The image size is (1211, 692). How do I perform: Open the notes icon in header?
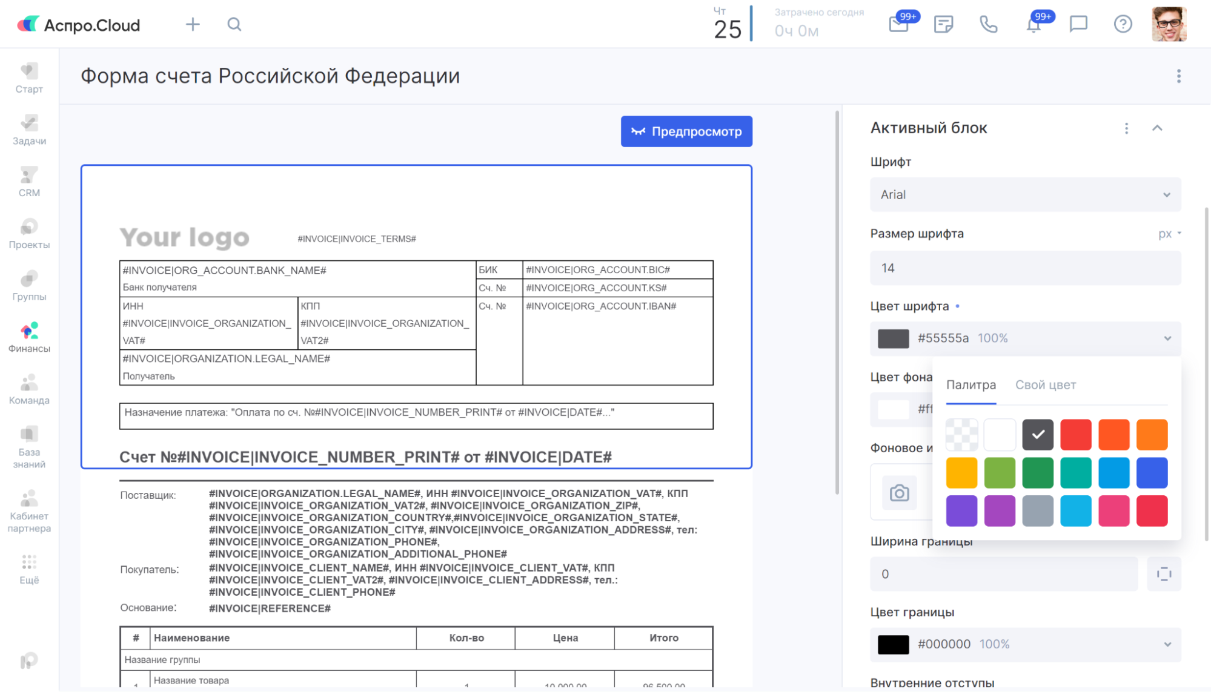pyautogui.click(x=943, y=24)
